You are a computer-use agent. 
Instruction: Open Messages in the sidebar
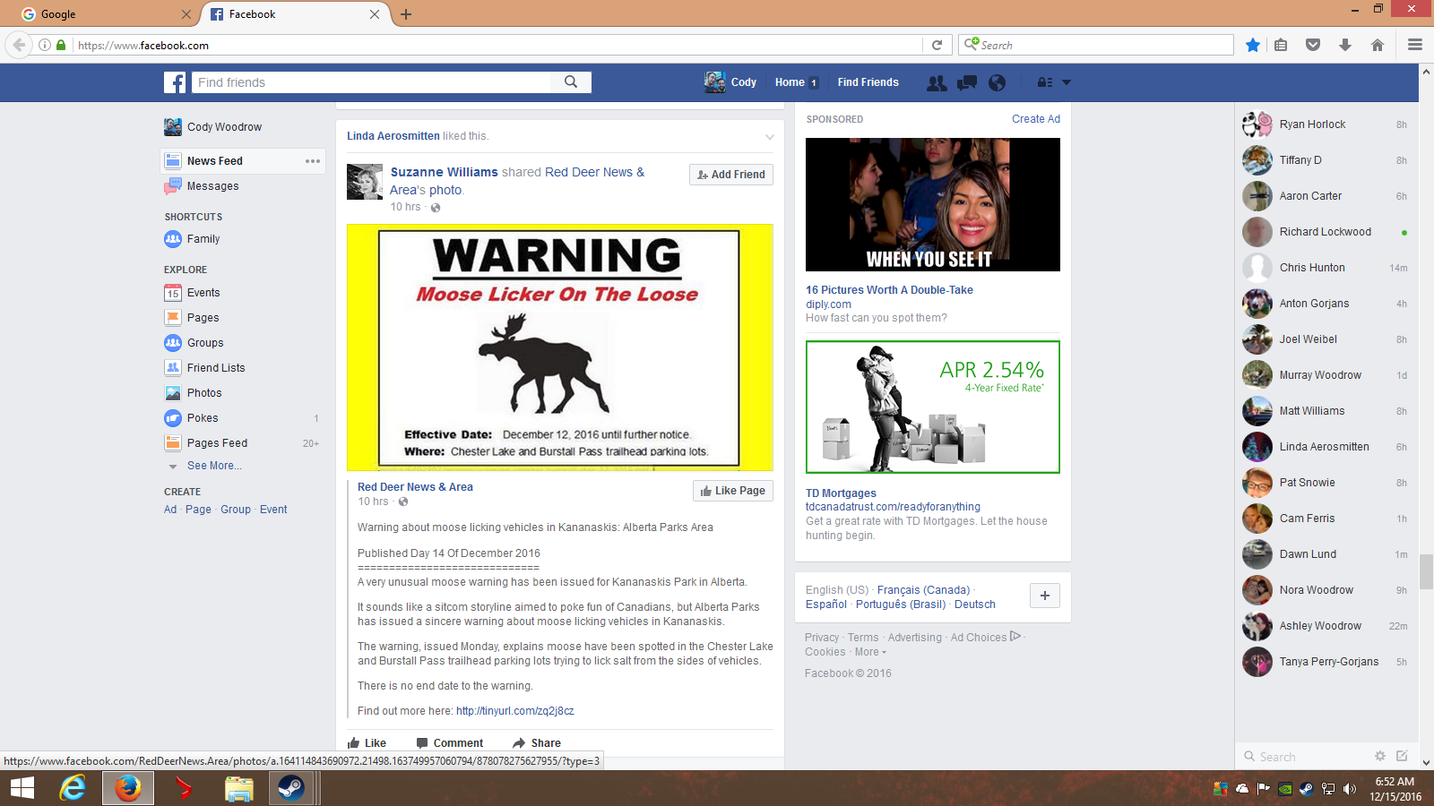[212, 186]
